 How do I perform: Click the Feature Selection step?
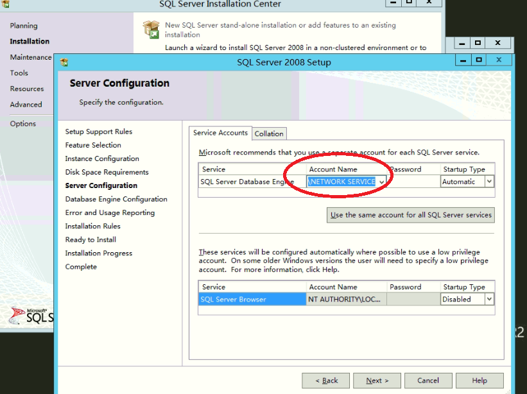click(x=93, y=145)
